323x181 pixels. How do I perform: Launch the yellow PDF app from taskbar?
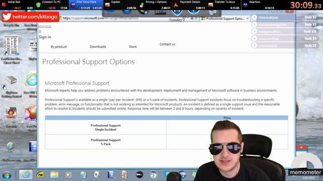[40, 175]
